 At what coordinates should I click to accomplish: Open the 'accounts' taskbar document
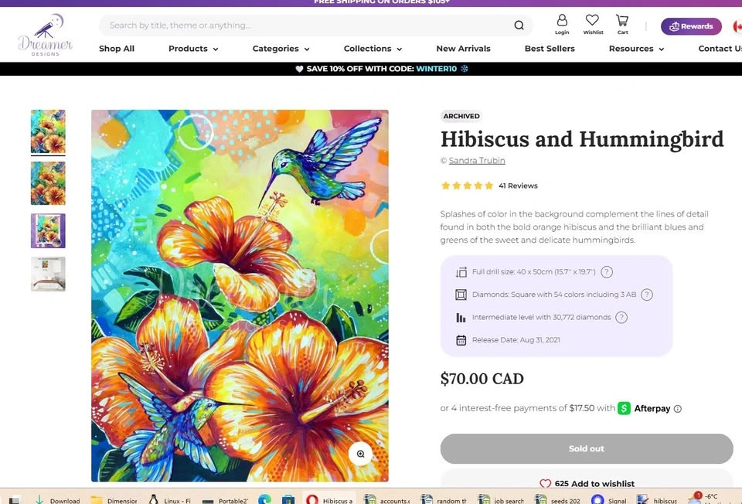click(x=386, y=500)
